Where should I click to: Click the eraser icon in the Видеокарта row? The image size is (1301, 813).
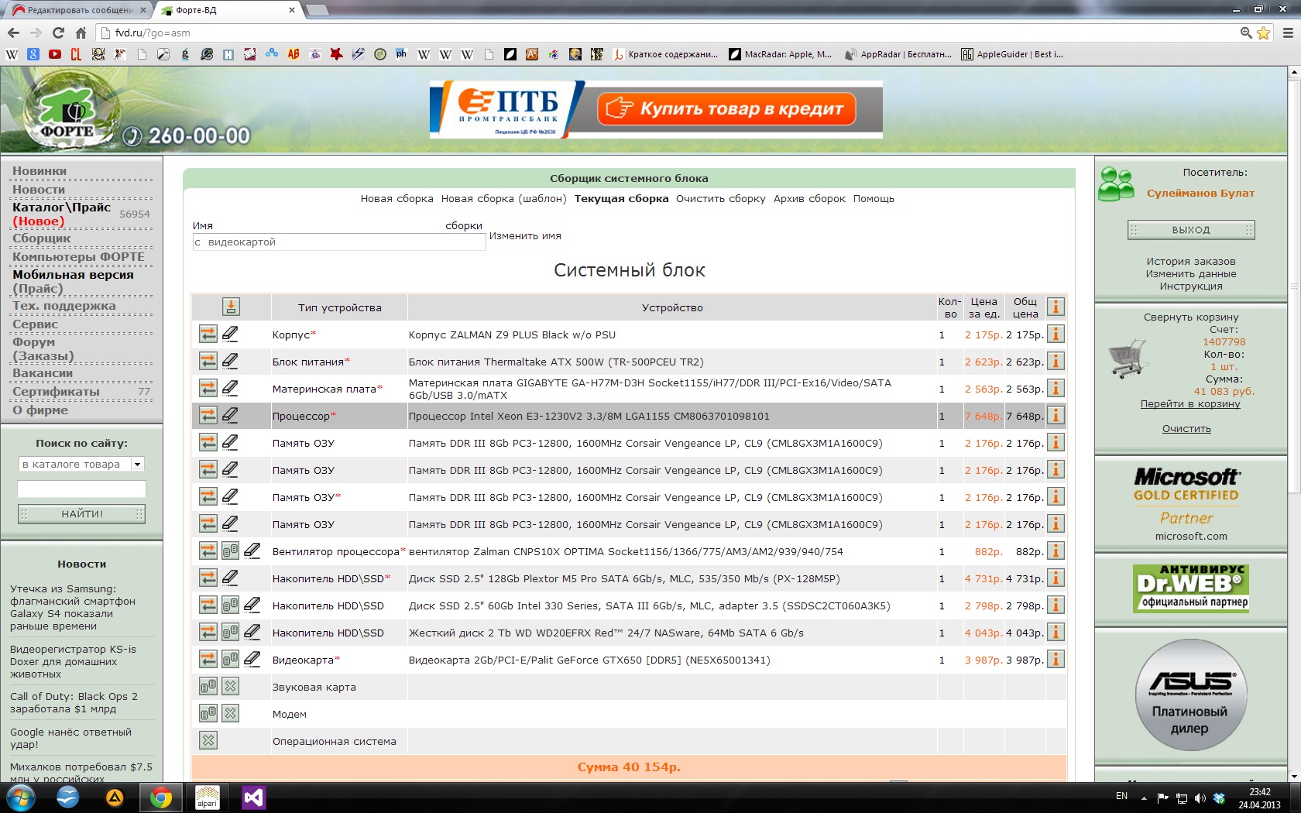click(x=252, y=659)
